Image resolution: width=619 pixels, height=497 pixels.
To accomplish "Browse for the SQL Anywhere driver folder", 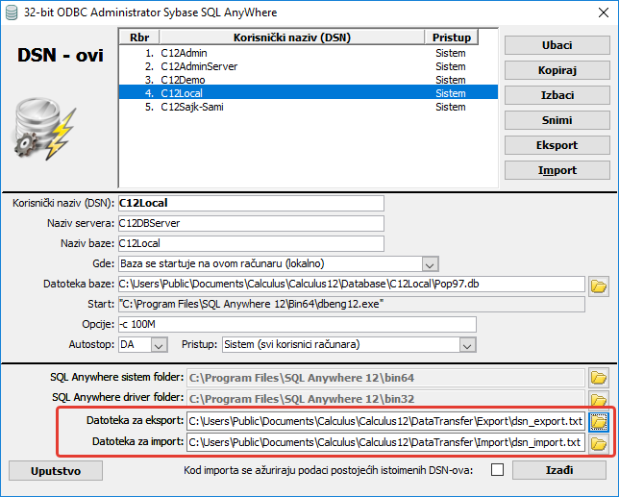I will click(600, 399).
